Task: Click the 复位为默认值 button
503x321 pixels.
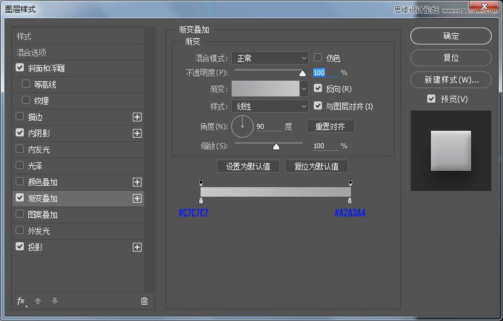Action: click(x=316, y=166)
